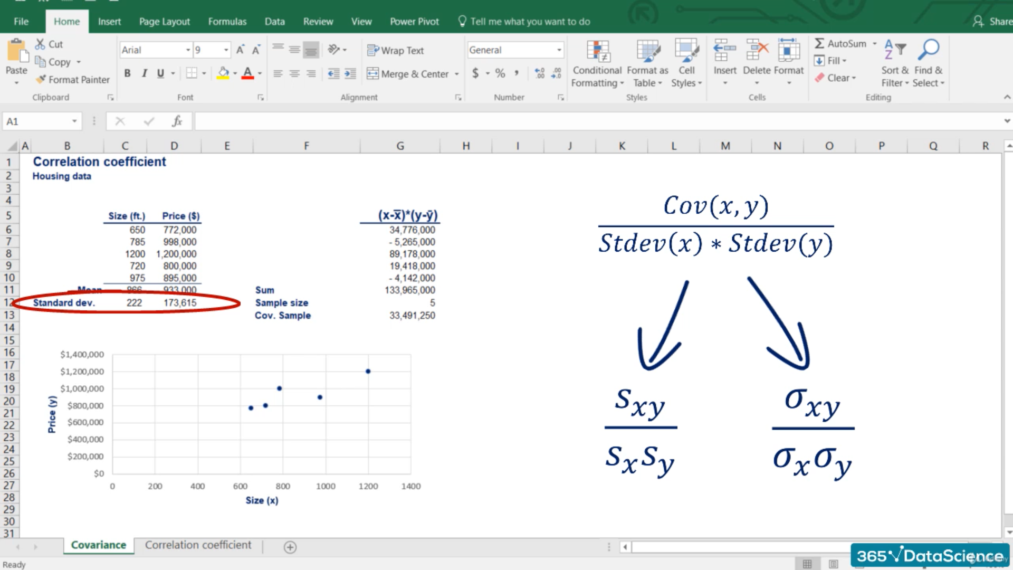The image size is (1013, 570).
Task: Click the percent style icon
Action: tap(500, 73)
